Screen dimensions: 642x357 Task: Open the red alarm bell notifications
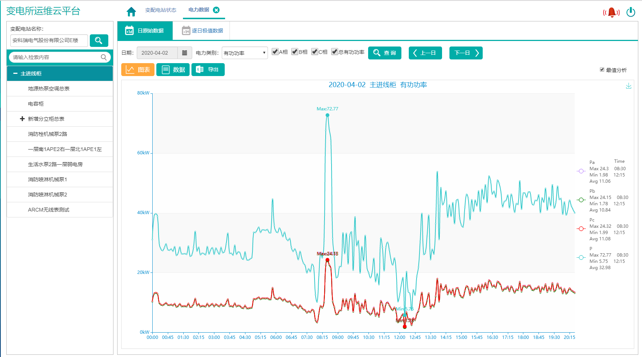pos(611,12)
